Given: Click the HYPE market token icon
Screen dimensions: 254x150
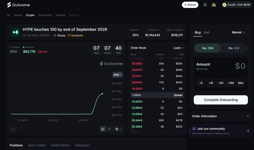Looking at the screenshot, I should click(16, 32).
